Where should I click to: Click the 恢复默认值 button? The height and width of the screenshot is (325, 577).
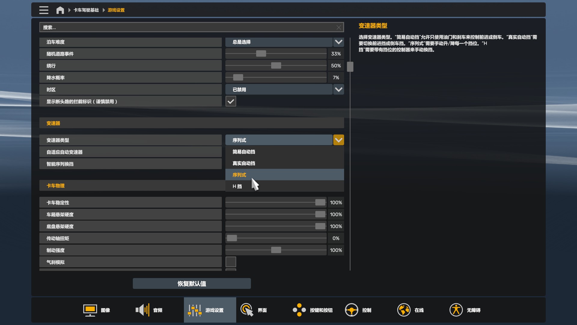coord(192,283)
